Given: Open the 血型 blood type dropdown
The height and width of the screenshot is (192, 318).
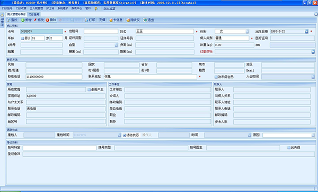Looking at the screenshot, I should [116, 45].
